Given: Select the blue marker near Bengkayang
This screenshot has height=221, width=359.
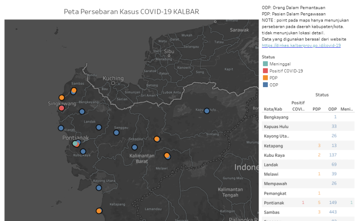Looking at the screenshot, I should (82, 111).
